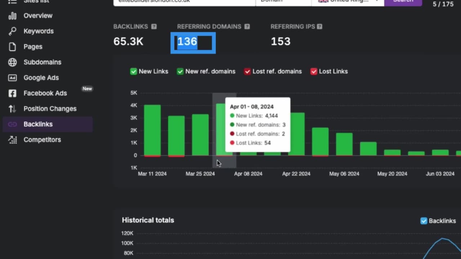This screenshot has width=461, height=259.
Task: Toggle the Backlinks checkbox in Historical totals
Action: click(x=424, y=221)
